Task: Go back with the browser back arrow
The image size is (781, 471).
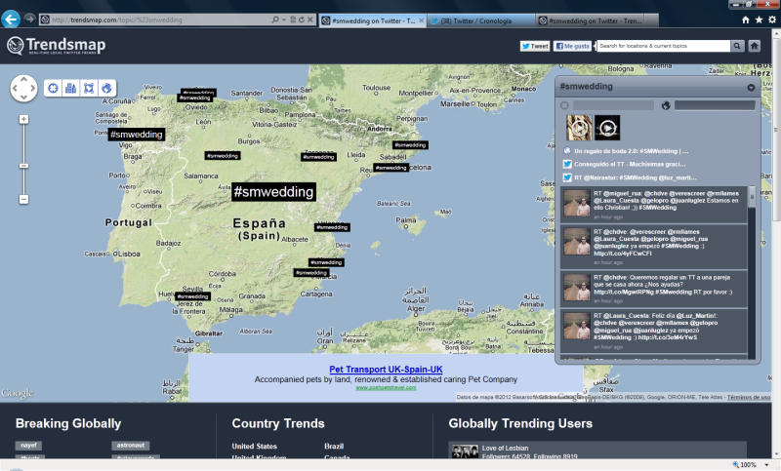Action: pyautogui.click(x=11, y=20)
